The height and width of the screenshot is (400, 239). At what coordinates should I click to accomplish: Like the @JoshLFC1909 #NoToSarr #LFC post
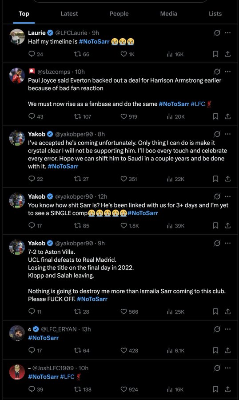pyautogui.click(x=129, y=389)
